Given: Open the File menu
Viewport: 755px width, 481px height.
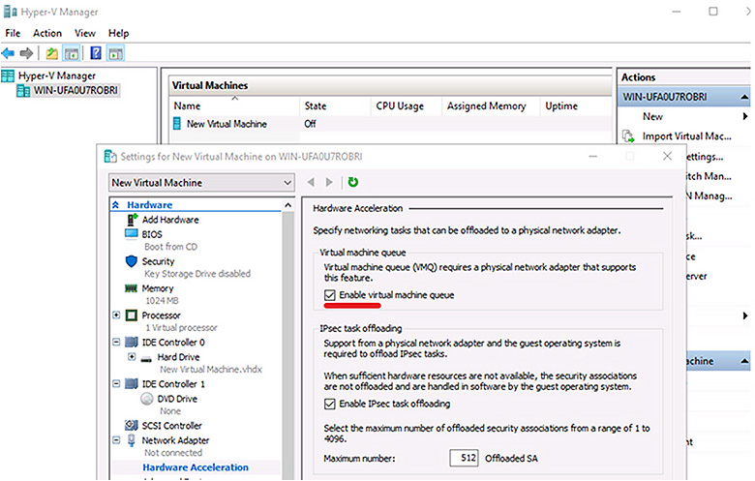Looking at the screenshot, I should click(x=13, y=33).
